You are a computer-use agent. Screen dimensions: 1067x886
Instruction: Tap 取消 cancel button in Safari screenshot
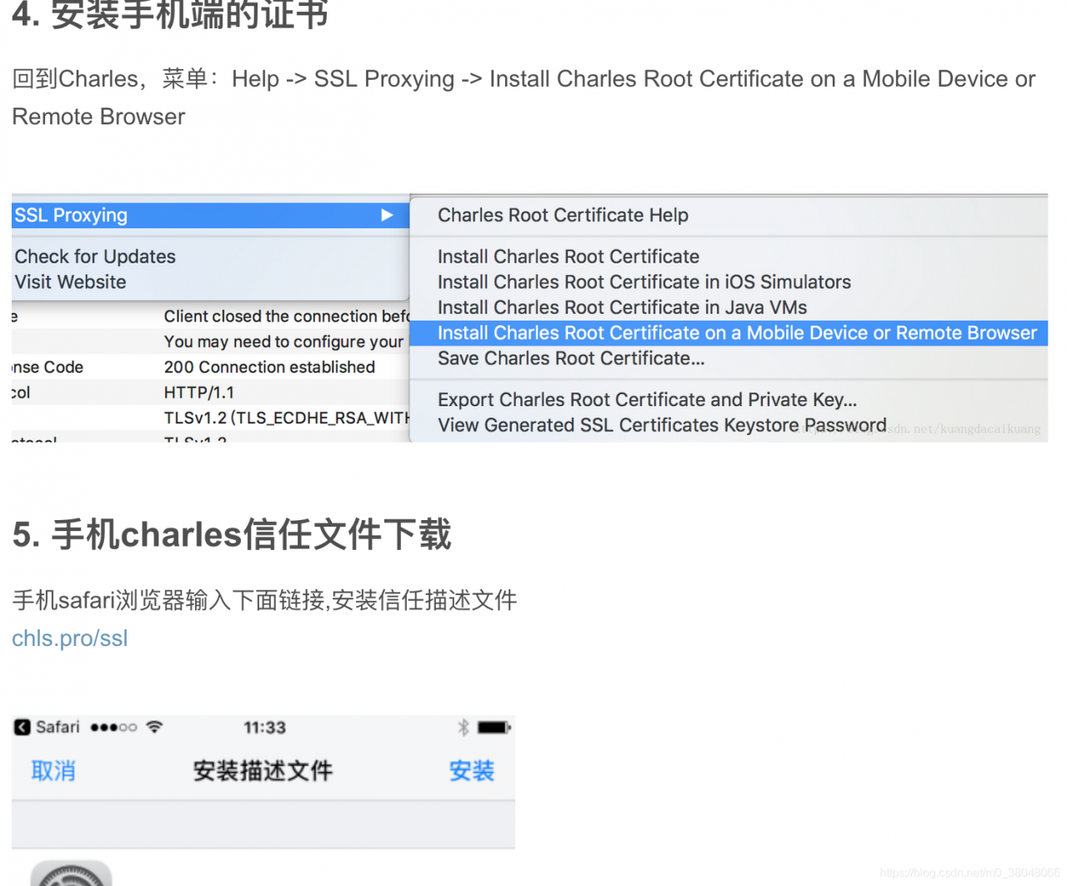point(53,771)
